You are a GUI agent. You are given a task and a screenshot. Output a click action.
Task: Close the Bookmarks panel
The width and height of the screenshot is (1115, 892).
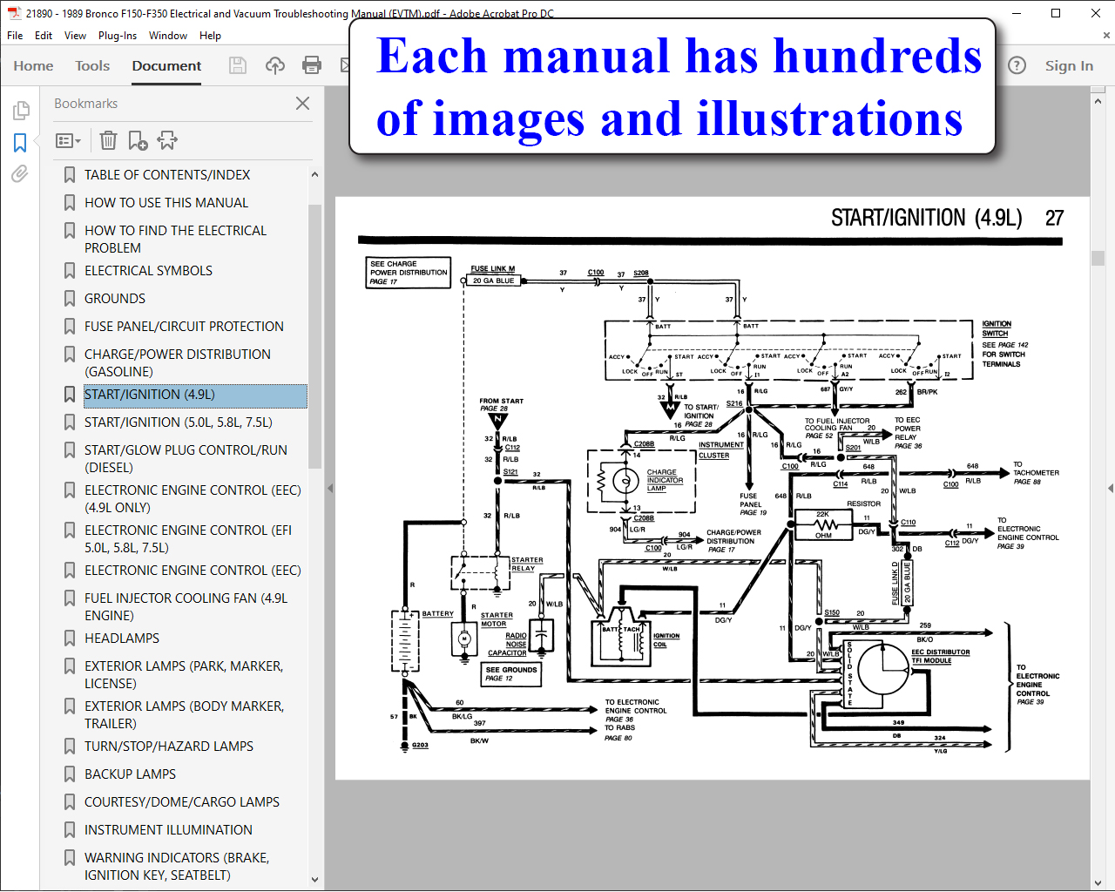(x=302, y=103)
